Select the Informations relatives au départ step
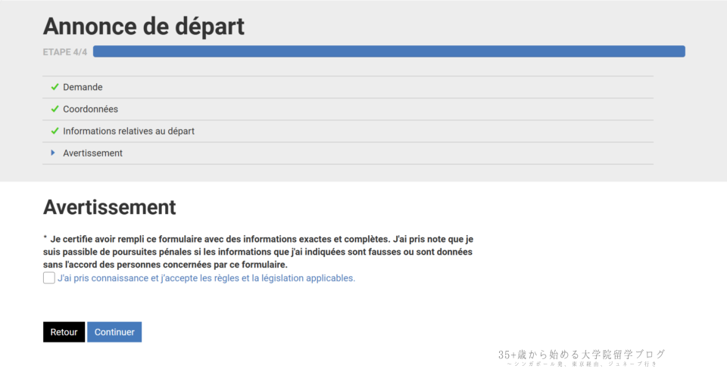727x375 pixels. coord(129,131)
